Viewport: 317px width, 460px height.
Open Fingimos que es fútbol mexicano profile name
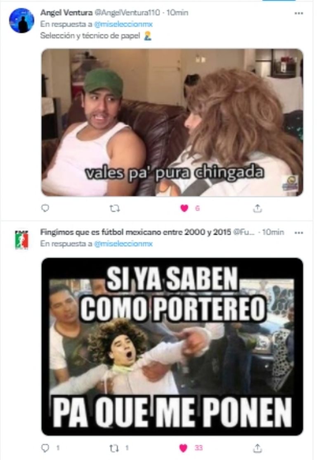(136, 232)
